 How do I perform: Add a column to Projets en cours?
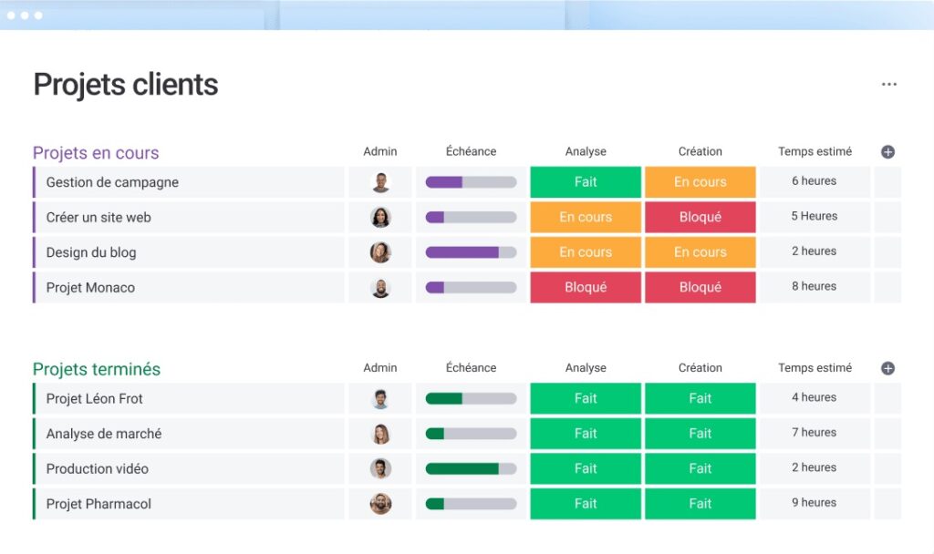pos(887,152)
